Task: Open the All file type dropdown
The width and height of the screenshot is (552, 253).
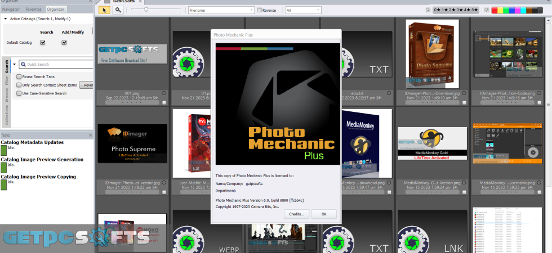Action: pyautogui.click(x=303, y=10)
